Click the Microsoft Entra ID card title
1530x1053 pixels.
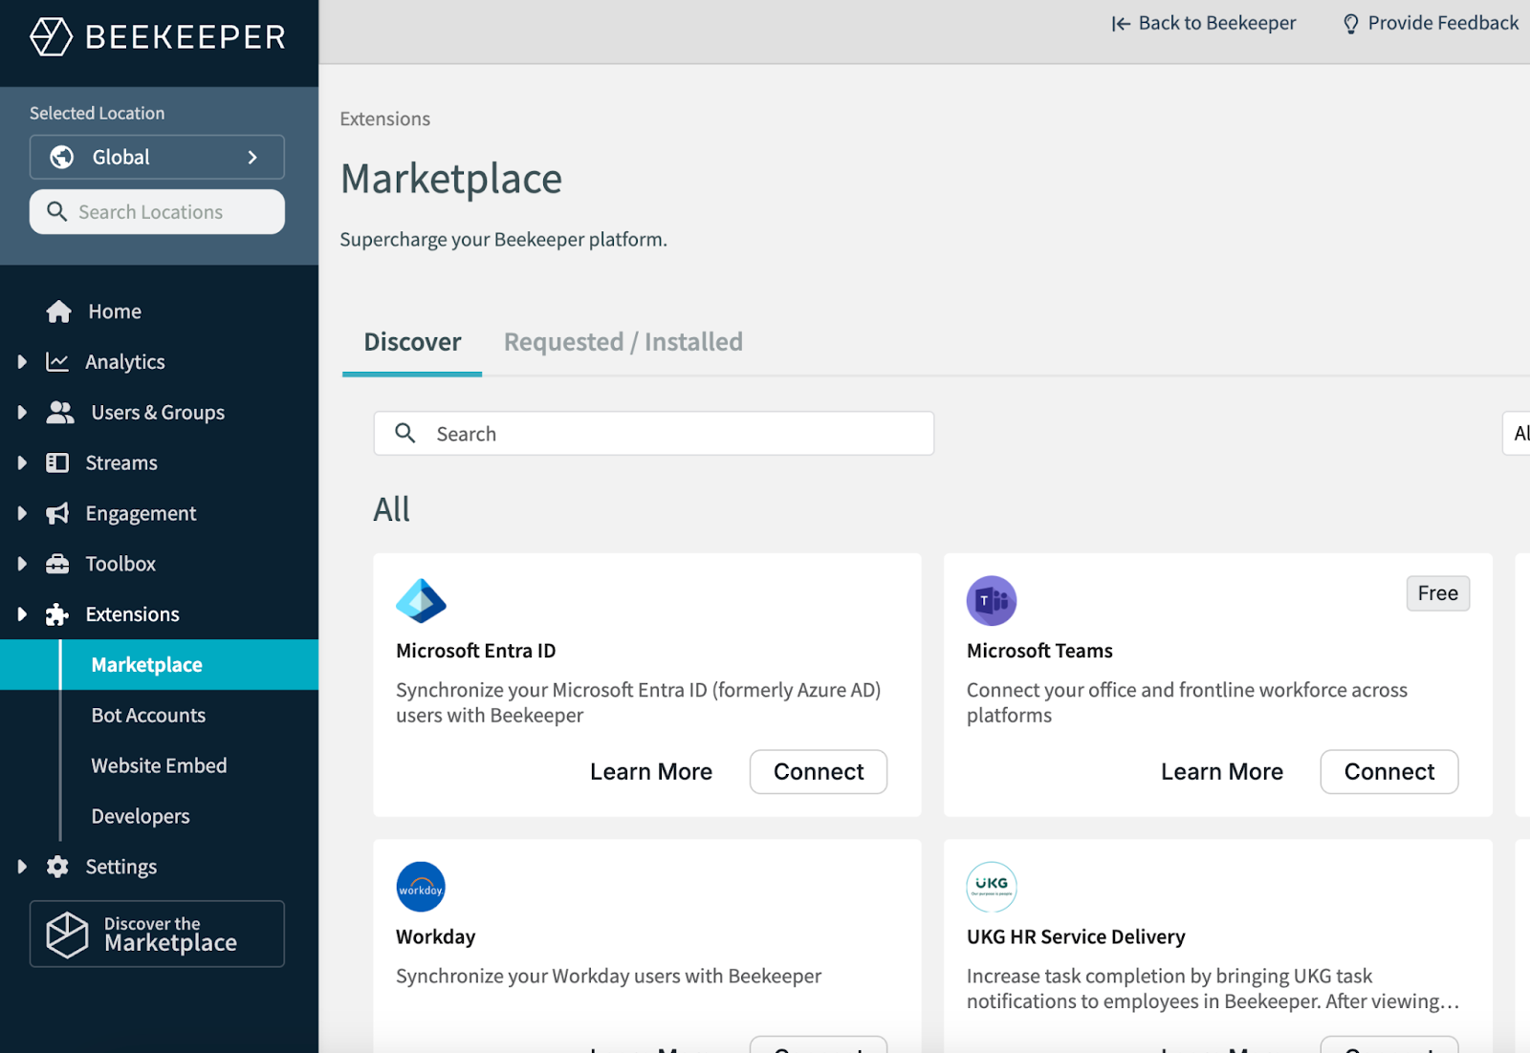point(476,651)
